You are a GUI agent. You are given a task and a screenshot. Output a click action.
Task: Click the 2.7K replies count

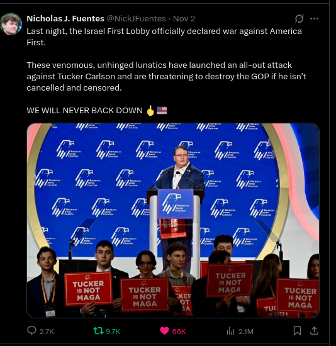(x=47, y=332)
